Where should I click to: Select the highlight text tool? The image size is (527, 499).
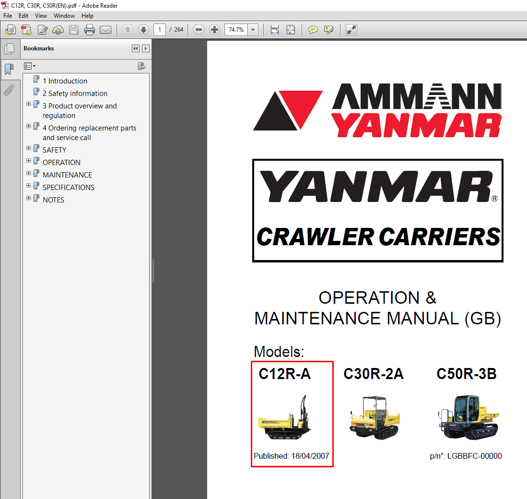328,30
